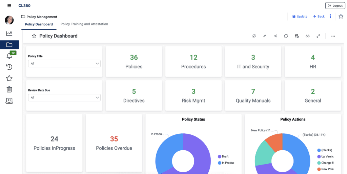Click the user profile avatar
This screenshot has height=174, width=347.
[9, 20]
